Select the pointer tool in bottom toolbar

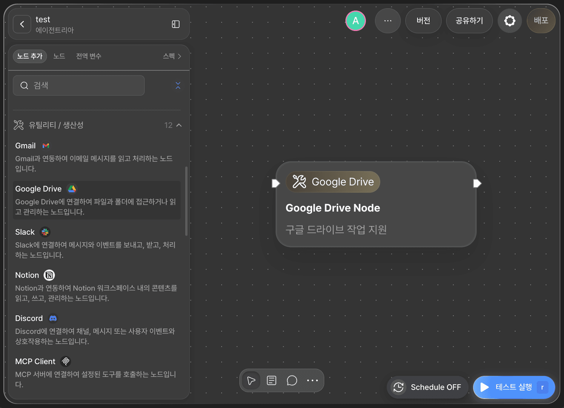(x=251, y=380)
